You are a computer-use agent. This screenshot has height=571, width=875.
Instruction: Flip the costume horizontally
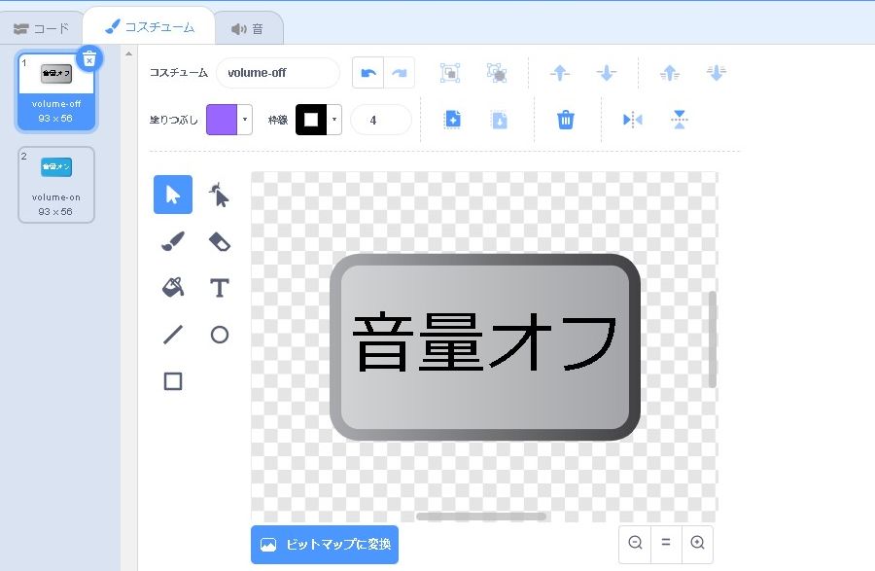click(633, 120)
